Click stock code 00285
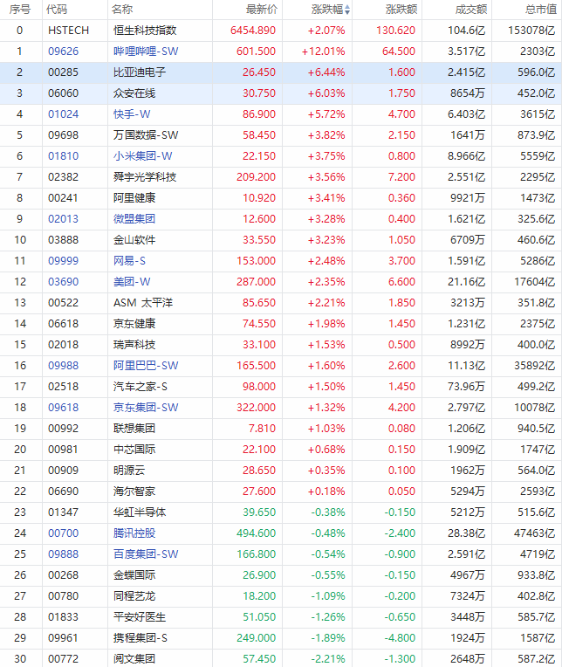Image resolution: width=562 pixels, height=667 pixels. [x=64, y=72]
